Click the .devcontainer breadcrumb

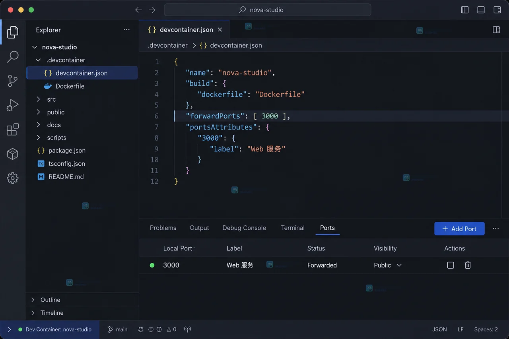point(167,45)
